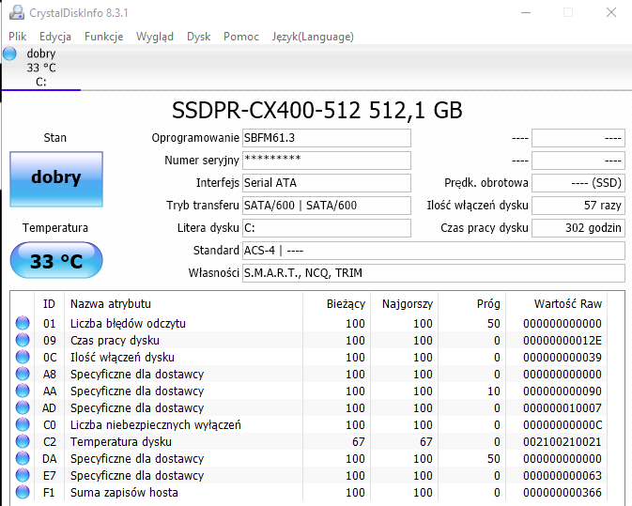632x506 pixels.
Task: Open the Język(Language) menu
Action: tap(313, 37)
